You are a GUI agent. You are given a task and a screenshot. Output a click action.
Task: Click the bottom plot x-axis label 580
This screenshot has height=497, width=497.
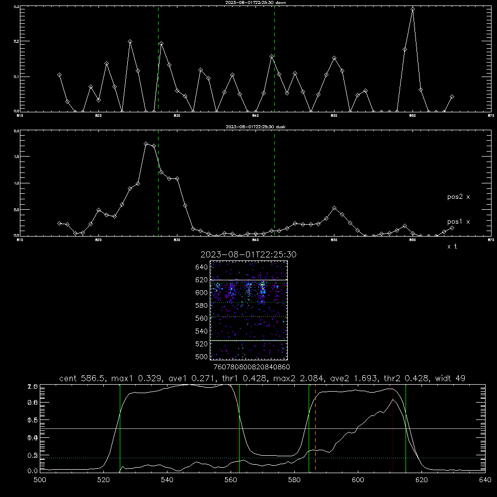(x=294, y=480)
